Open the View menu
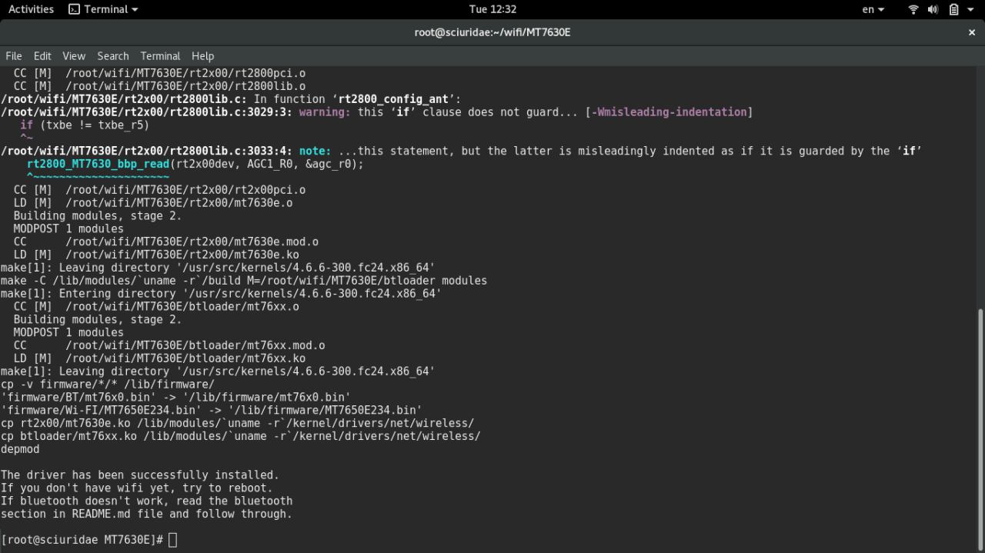 pyautogui.click(x=74, y=56)
